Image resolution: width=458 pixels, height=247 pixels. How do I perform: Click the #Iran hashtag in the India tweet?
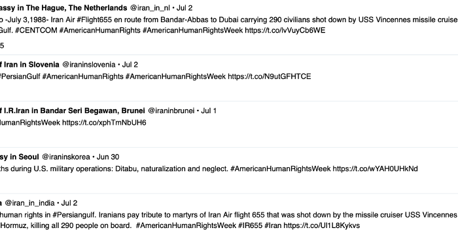tap(273, 225)
